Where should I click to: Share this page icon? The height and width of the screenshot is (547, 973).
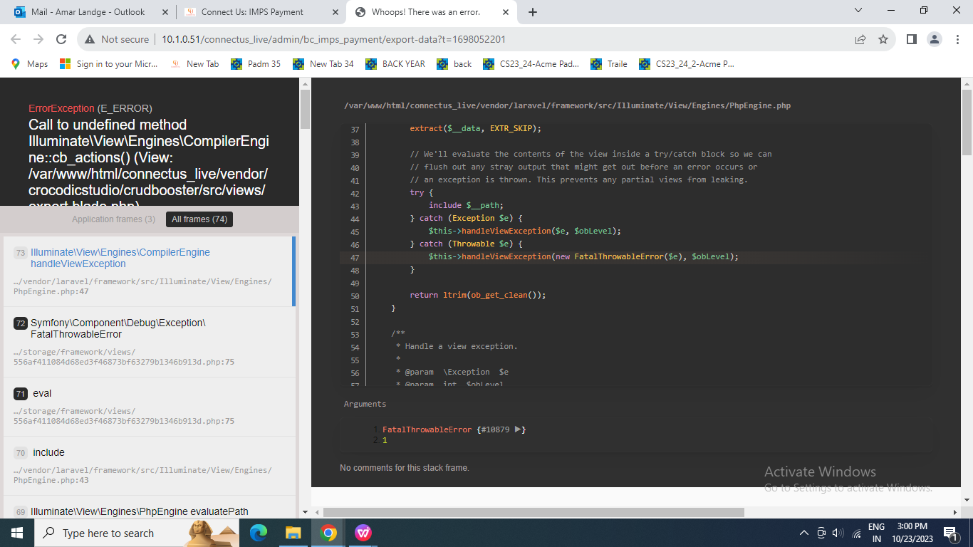pos(860,39)
